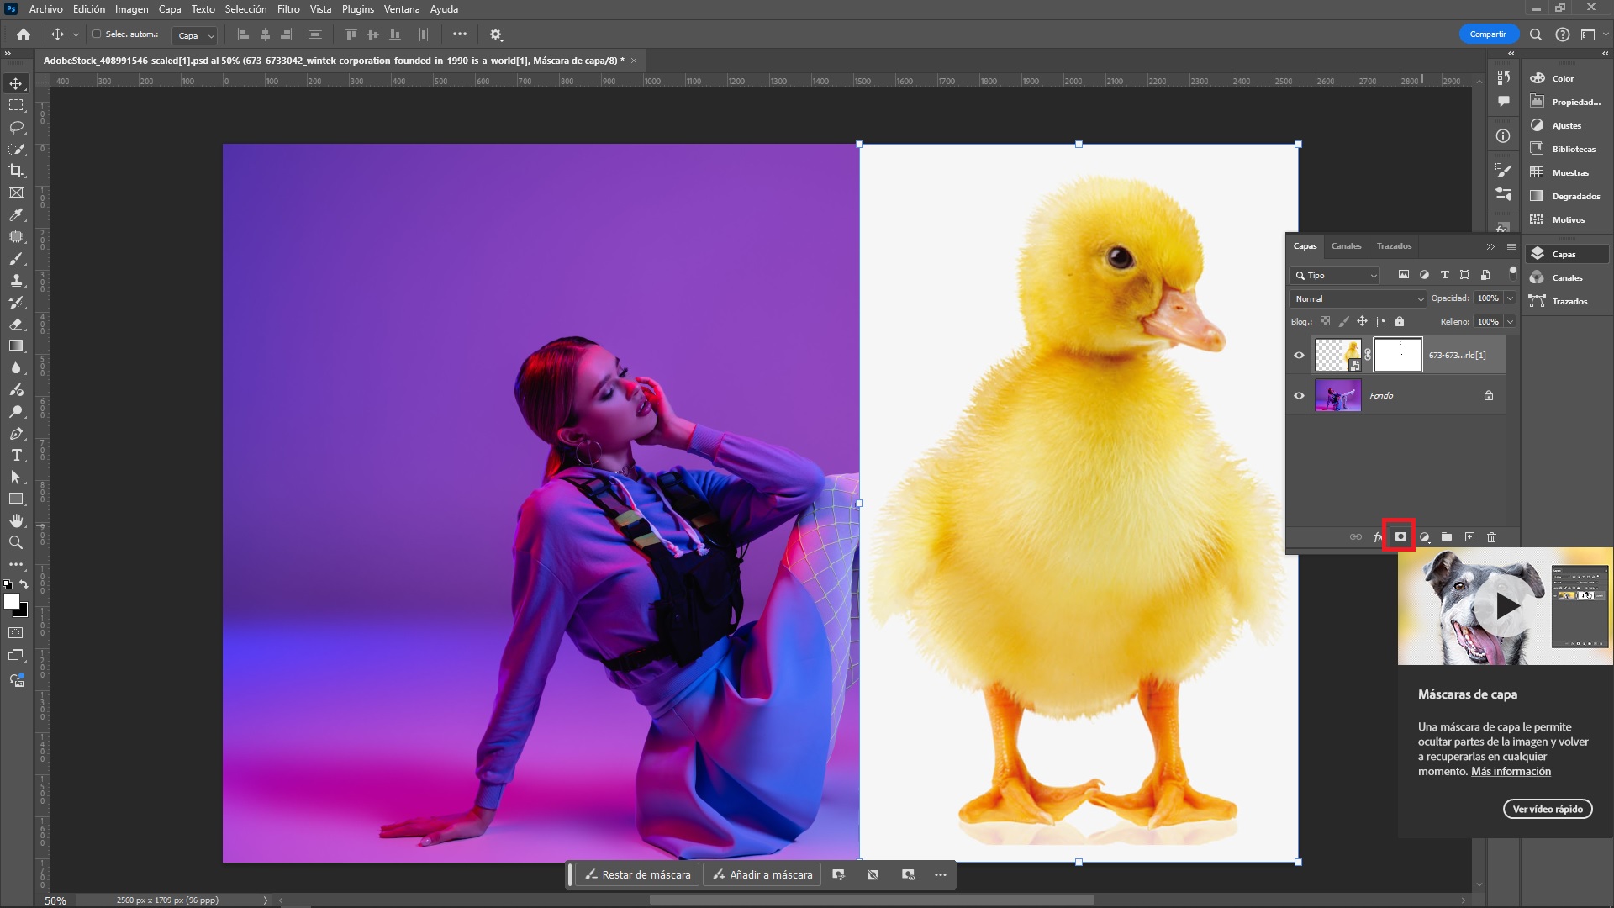The width and height of the screenshot is (1614, 908).
Task: Toggle Quick Mask mode icon
Action: coord(16,632)
